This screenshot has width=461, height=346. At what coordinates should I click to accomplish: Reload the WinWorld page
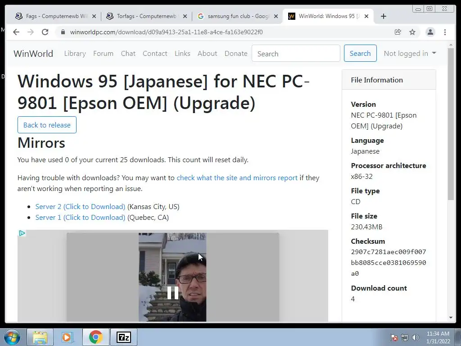(x=45, y=32)
